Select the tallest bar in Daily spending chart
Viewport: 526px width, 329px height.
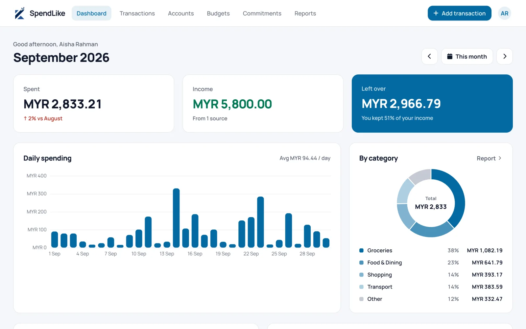click(x=176, y=218)
